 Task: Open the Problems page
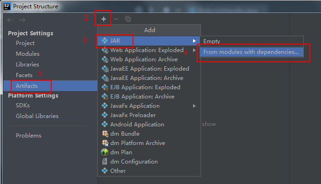click(29, 136)
